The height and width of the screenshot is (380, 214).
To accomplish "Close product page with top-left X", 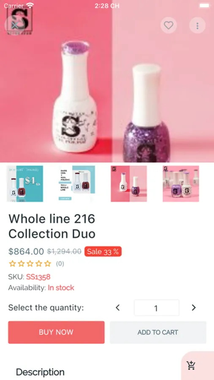I will point(15,25).
